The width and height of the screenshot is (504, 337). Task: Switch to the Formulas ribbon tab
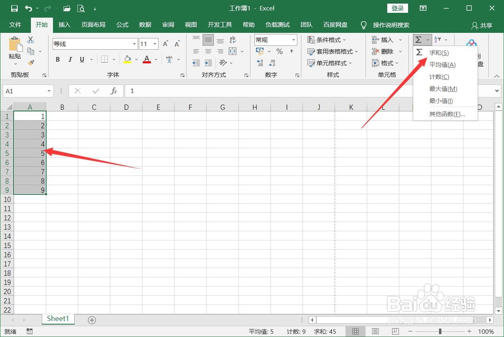click(122, 25)
